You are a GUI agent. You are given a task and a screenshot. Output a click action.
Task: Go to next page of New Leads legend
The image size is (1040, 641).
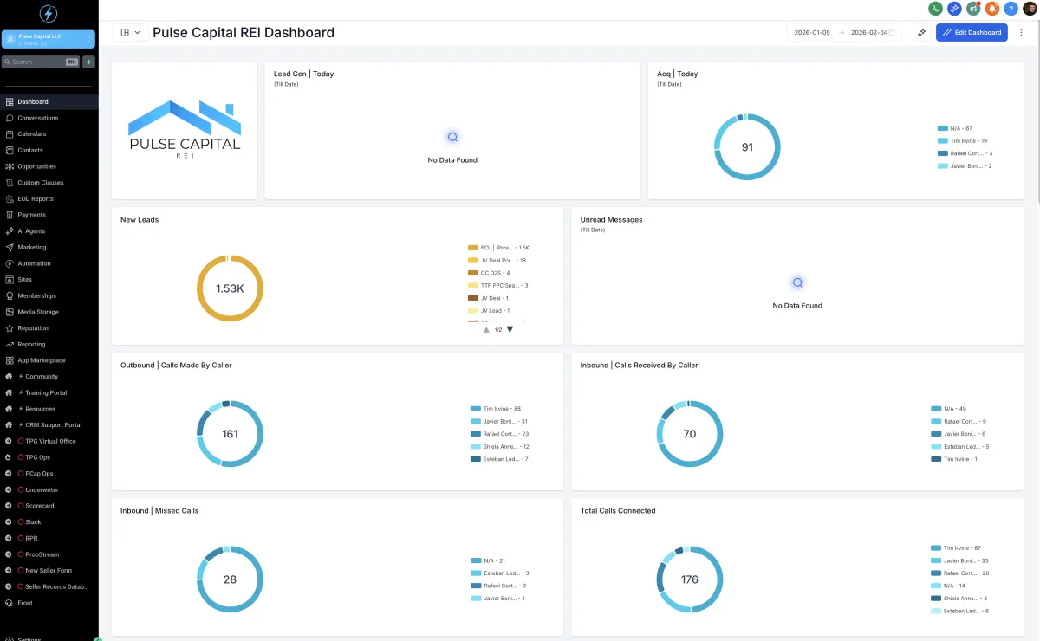coord(510,329)
